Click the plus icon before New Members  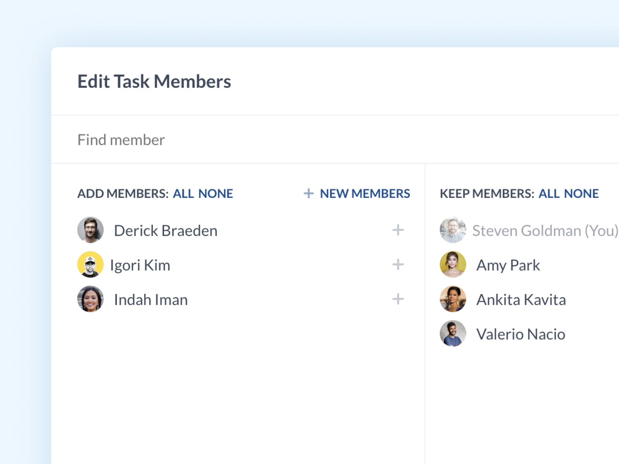(308, 193)
